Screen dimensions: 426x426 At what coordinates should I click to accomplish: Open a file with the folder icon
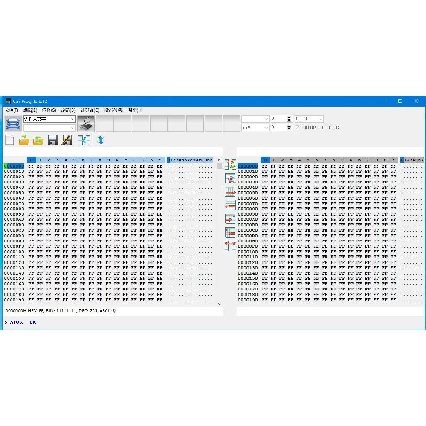click(x=23, y=140)
